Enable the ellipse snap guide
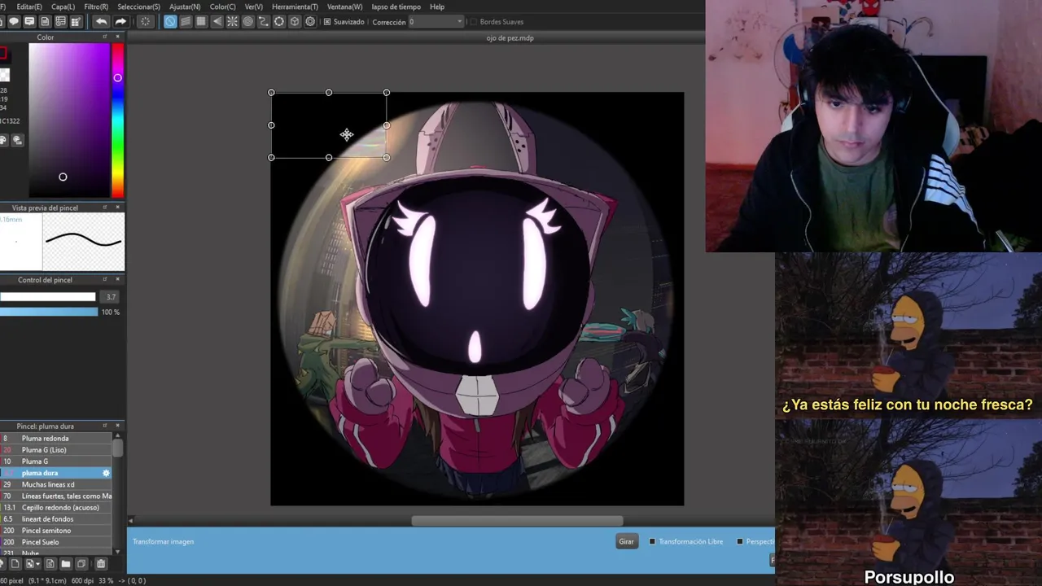 tap(279, 22)
